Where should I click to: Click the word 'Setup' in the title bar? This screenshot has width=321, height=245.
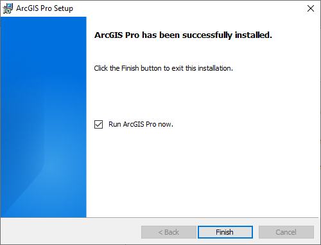click(x=64, y=8)
